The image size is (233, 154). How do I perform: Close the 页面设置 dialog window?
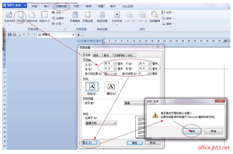tap(158, 47)
